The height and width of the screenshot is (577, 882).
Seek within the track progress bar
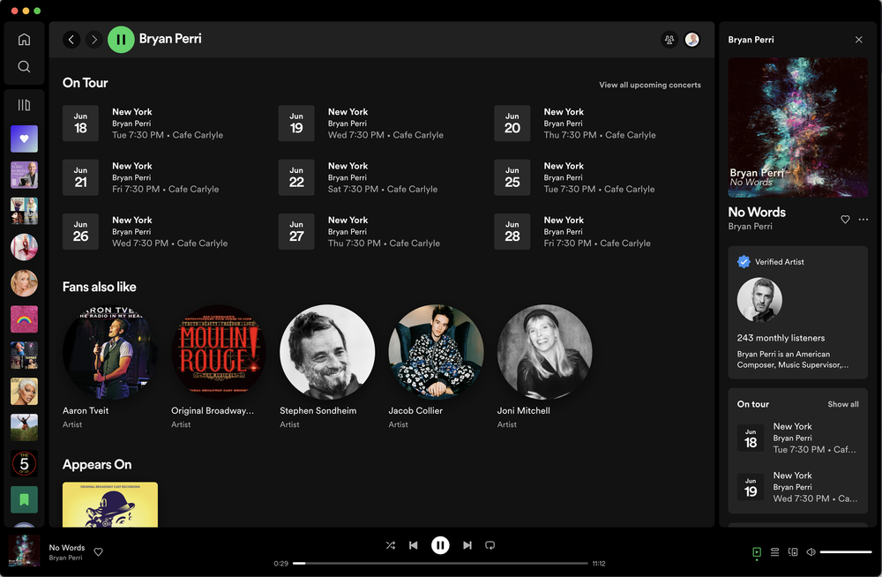tap(440, 563)
